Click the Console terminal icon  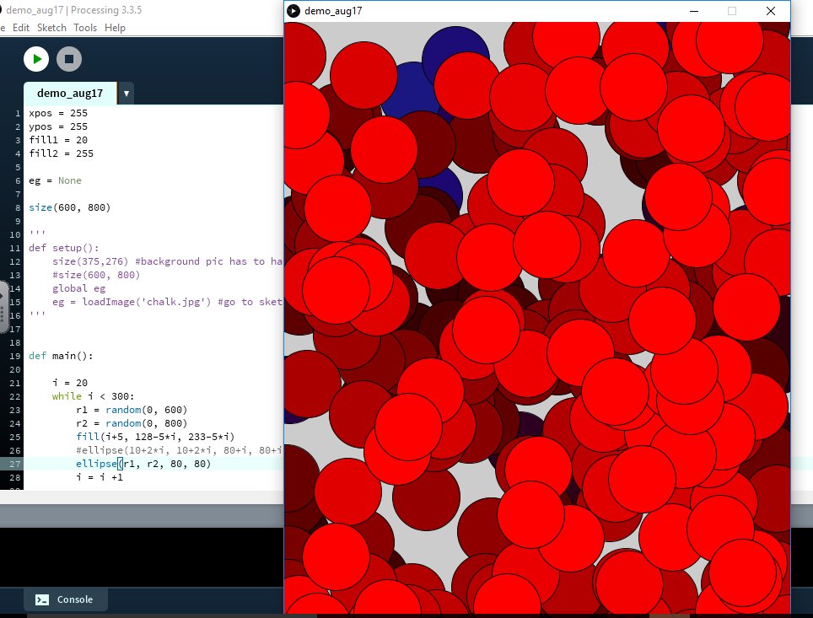42,599
